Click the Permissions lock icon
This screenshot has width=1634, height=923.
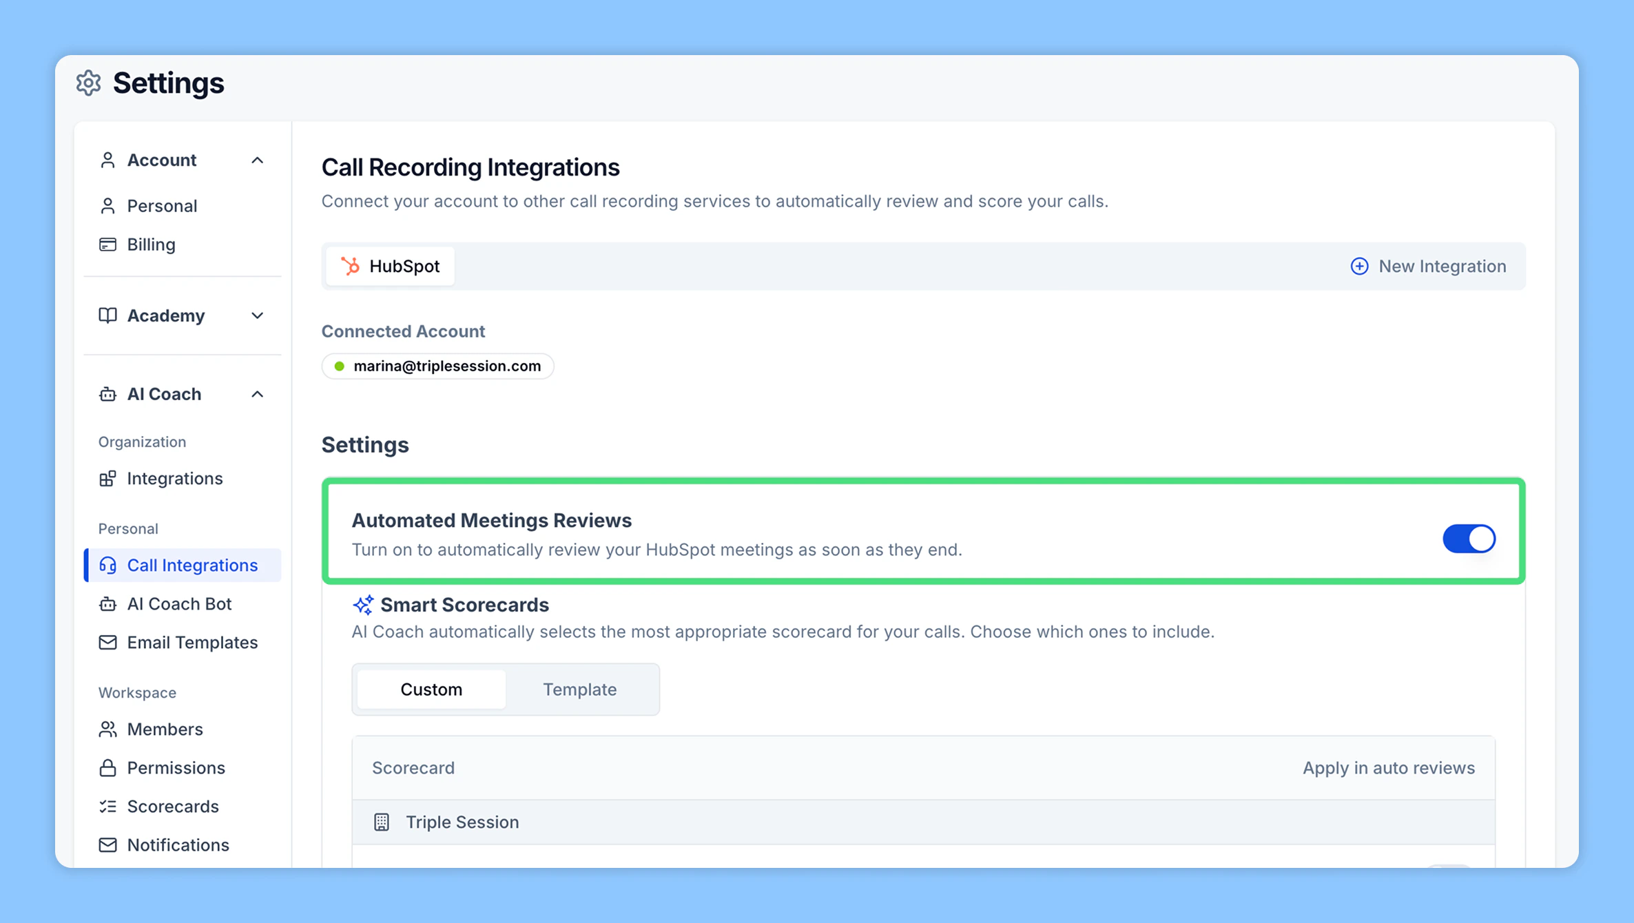click(x=107, y=768)
